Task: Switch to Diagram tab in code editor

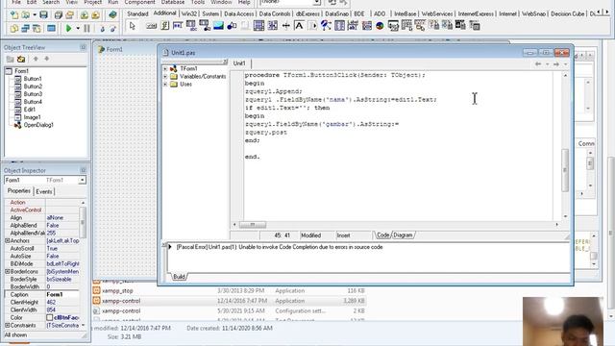Action: point(403,235)
